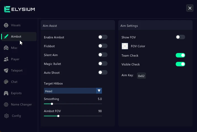Click the Elysium logo
The image size is (197, 132).
19,9
